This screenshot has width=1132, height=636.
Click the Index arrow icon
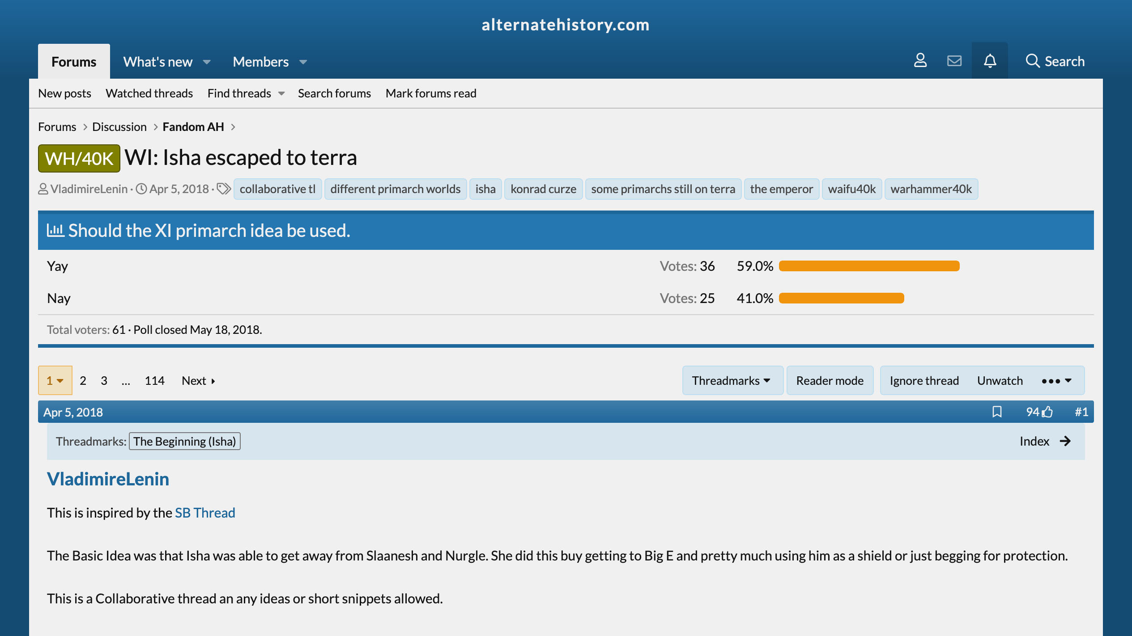coord(1065,441)
